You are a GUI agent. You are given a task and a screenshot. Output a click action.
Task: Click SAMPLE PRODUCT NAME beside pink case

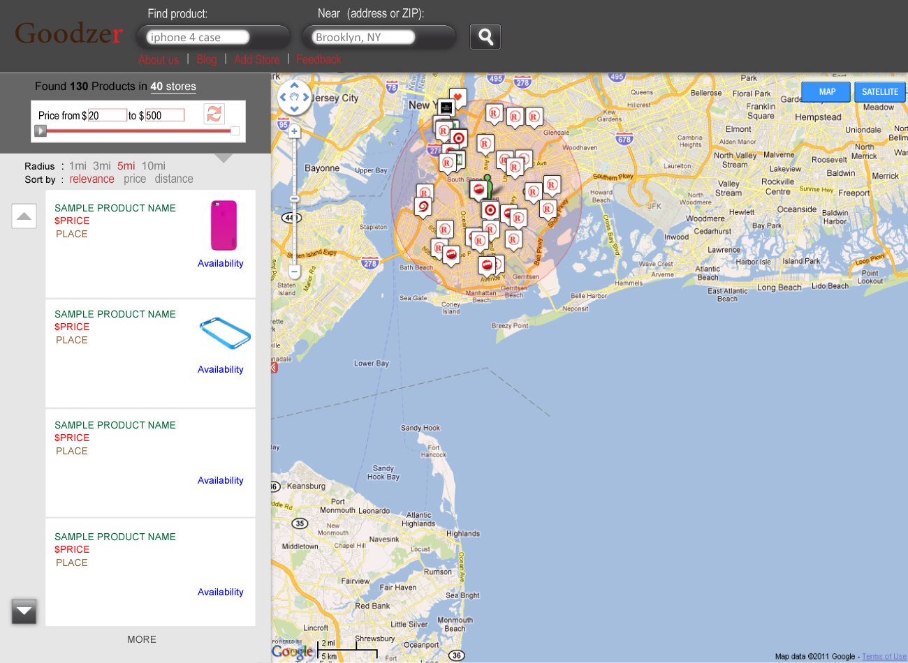pyautogui.click(x=115, y=208)
